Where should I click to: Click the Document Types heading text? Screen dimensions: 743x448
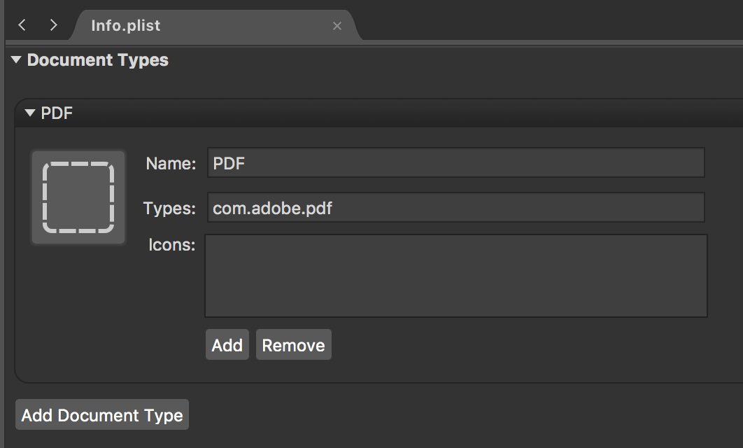click(98, 60)
